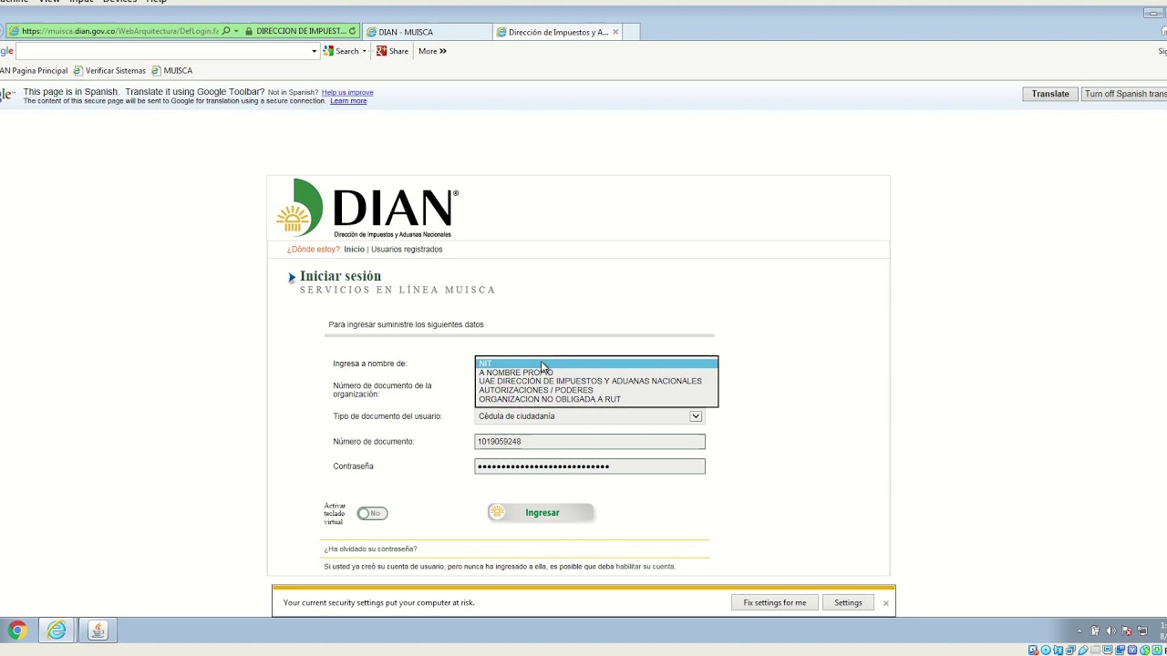Image resolution: width=1167 pixels, height=656 pixels.
Task: Expand the Google Toolbar search box dropdown arrow
Action: point(314,51)
